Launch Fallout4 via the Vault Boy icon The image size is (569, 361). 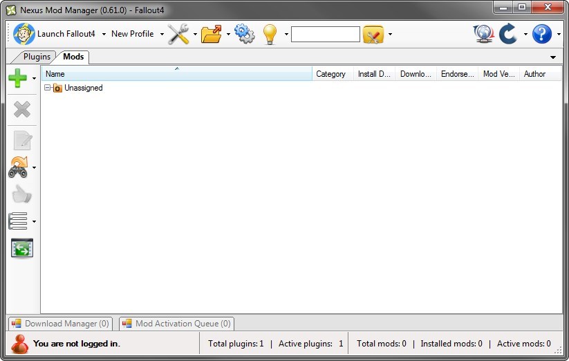pos(24,34)
